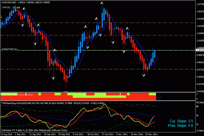204x136 pixels.
Task: Click the "18 Oct 2011" date label
Action: pos(93,134)
